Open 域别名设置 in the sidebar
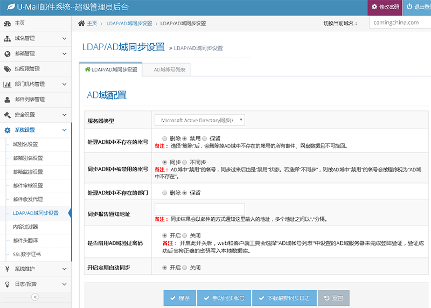 (25, 144)
